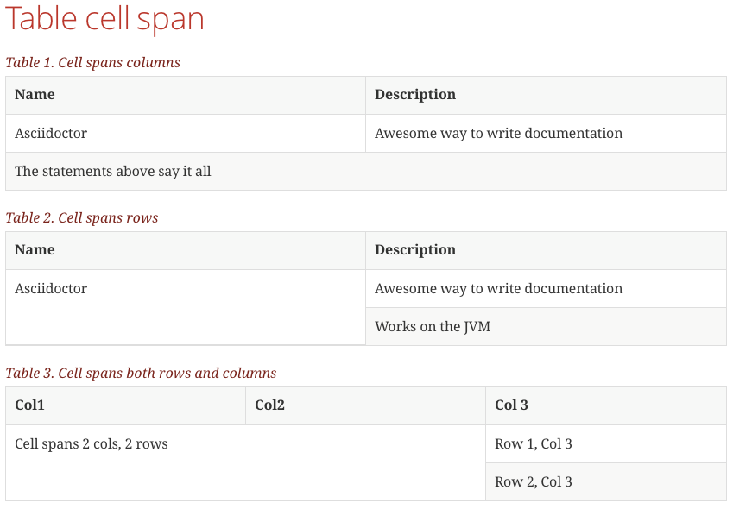Select "The statements above say it all" cell

click(113, 172)
